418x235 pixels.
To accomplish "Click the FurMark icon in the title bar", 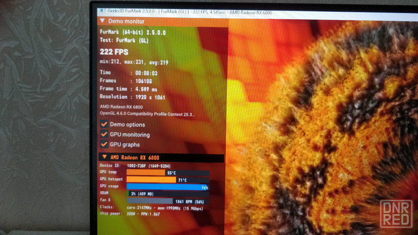I will (x=102, y=11).
